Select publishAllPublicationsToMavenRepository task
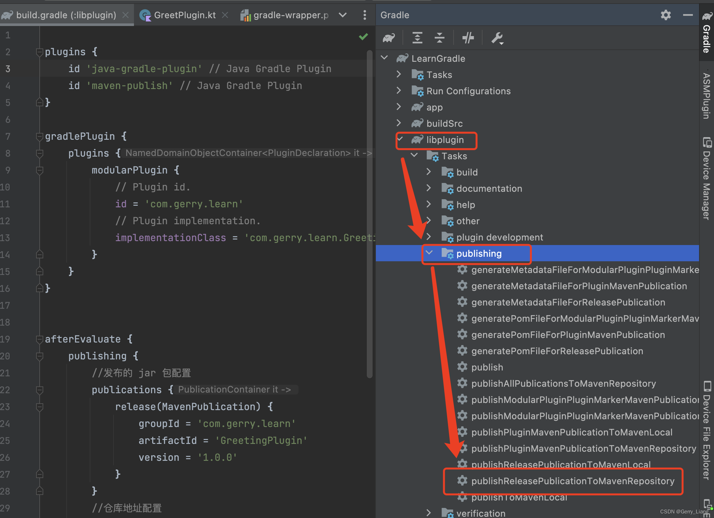 [x=563, y=383]
